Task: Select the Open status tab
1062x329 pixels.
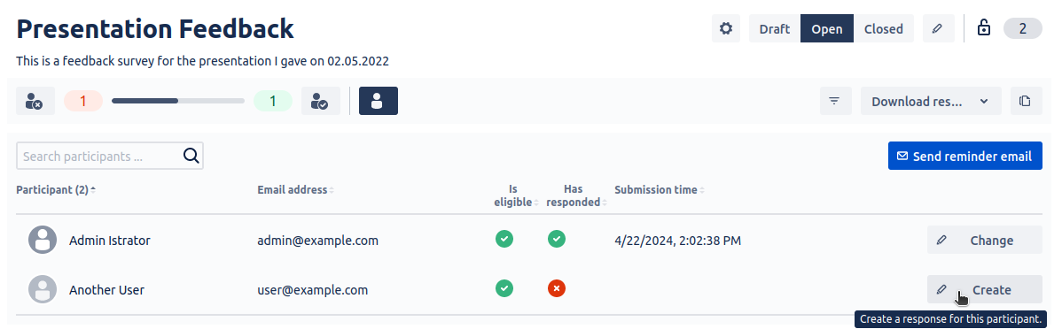Action: coord(827,28)
